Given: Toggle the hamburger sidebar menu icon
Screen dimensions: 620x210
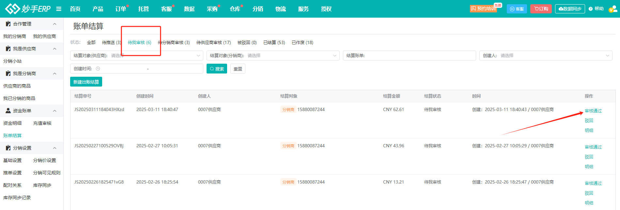Looking at the screenshot, I should (59, 9).
